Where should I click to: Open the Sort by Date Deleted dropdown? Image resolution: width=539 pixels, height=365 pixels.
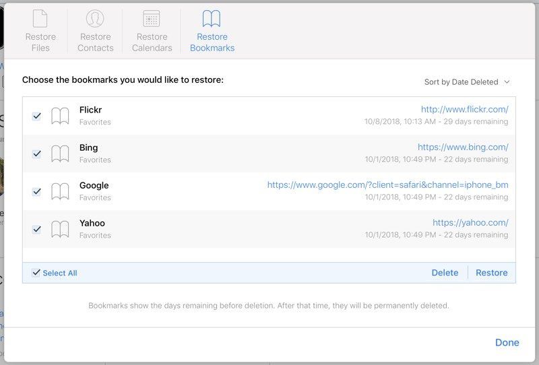(x=467, y=82)
